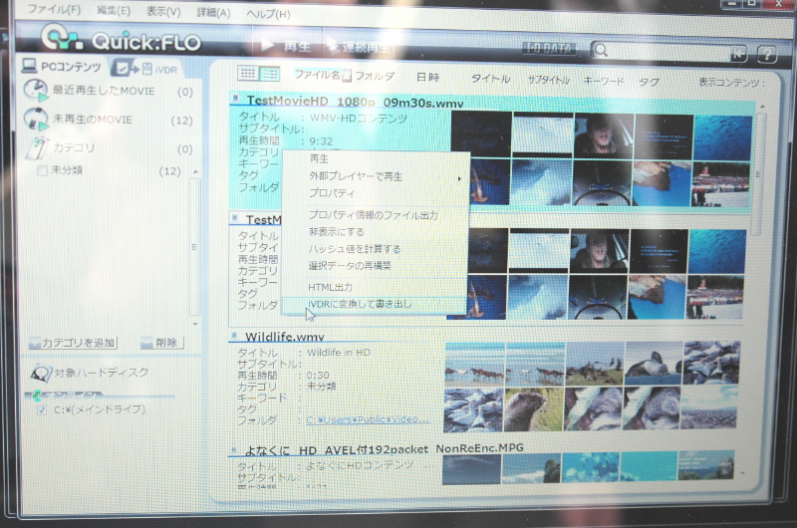Click the 対象ハードディスク icon
The image size is (797, 528).
41,374
